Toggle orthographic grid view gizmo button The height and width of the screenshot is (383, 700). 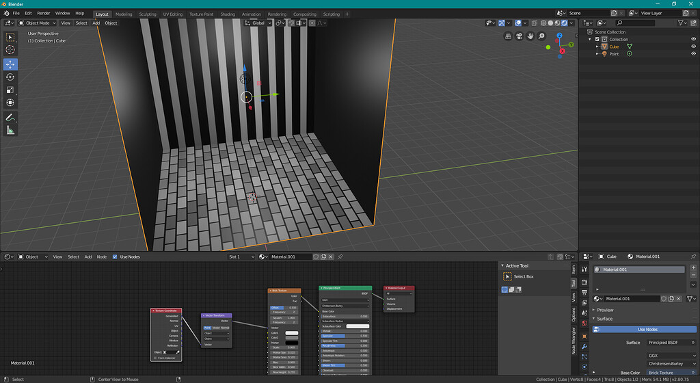pos(508,36)
